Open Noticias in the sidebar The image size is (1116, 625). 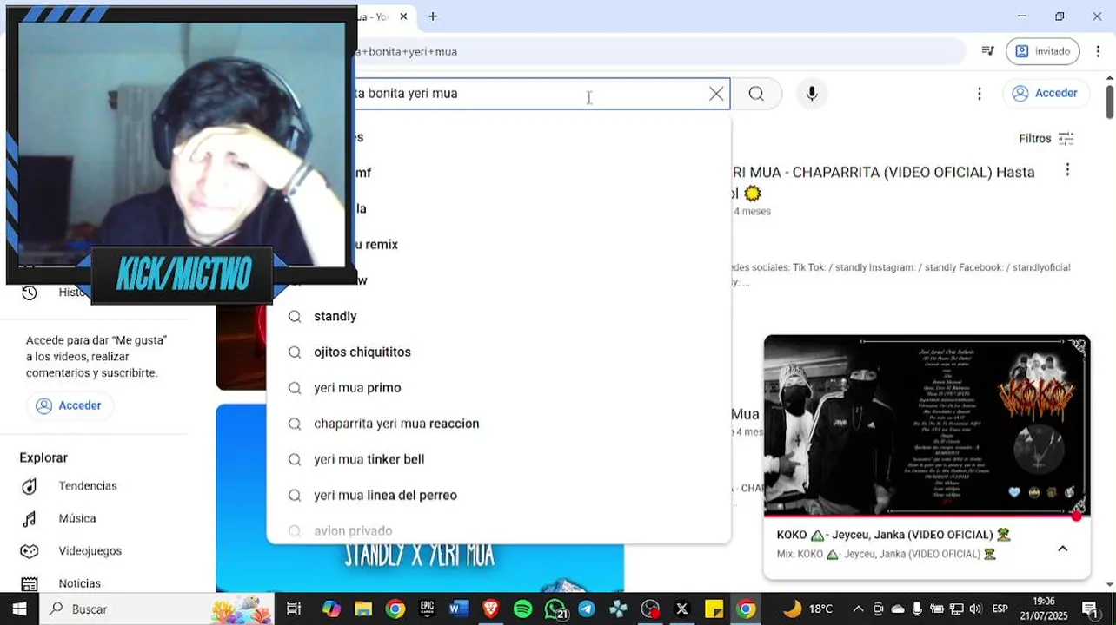click(79, 583)
